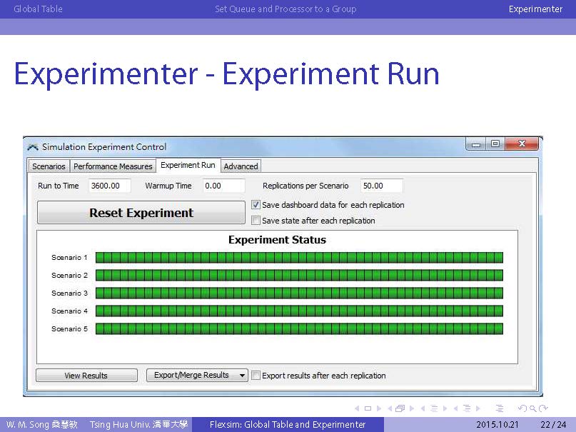Click the Scenario 3 progress bar
The height and width of the screenshot is (432, 576).
pyautogui.click(x=299, y=293)
